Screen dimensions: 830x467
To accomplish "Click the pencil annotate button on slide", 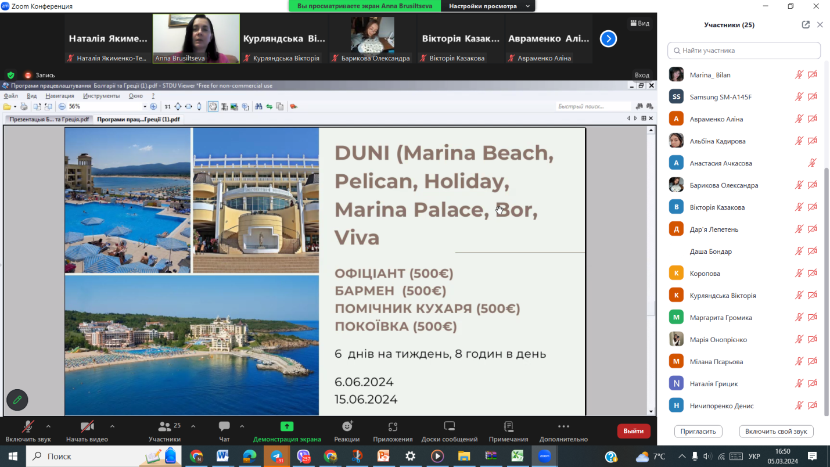I will tap(17, 400).
